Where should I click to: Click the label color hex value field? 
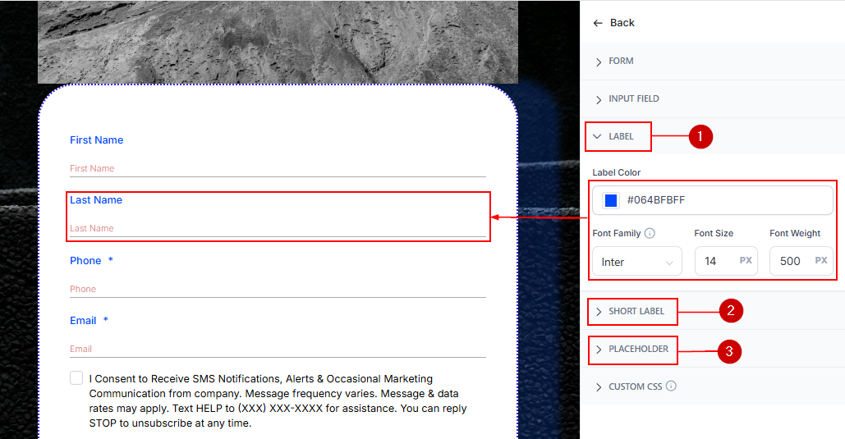click(723, 200)
